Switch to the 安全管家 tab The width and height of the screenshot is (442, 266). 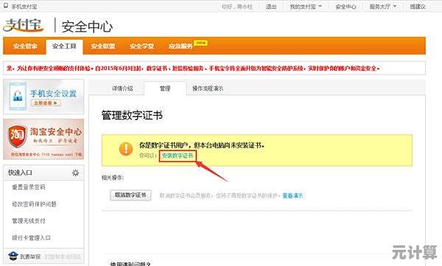point(25,46)
